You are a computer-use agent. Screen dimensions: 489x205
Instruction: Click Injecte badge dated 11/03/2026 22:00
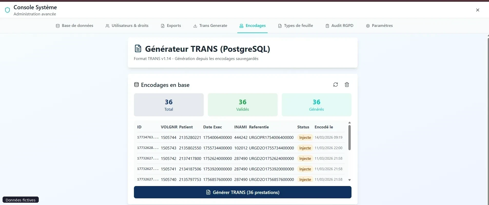[305, 148]
